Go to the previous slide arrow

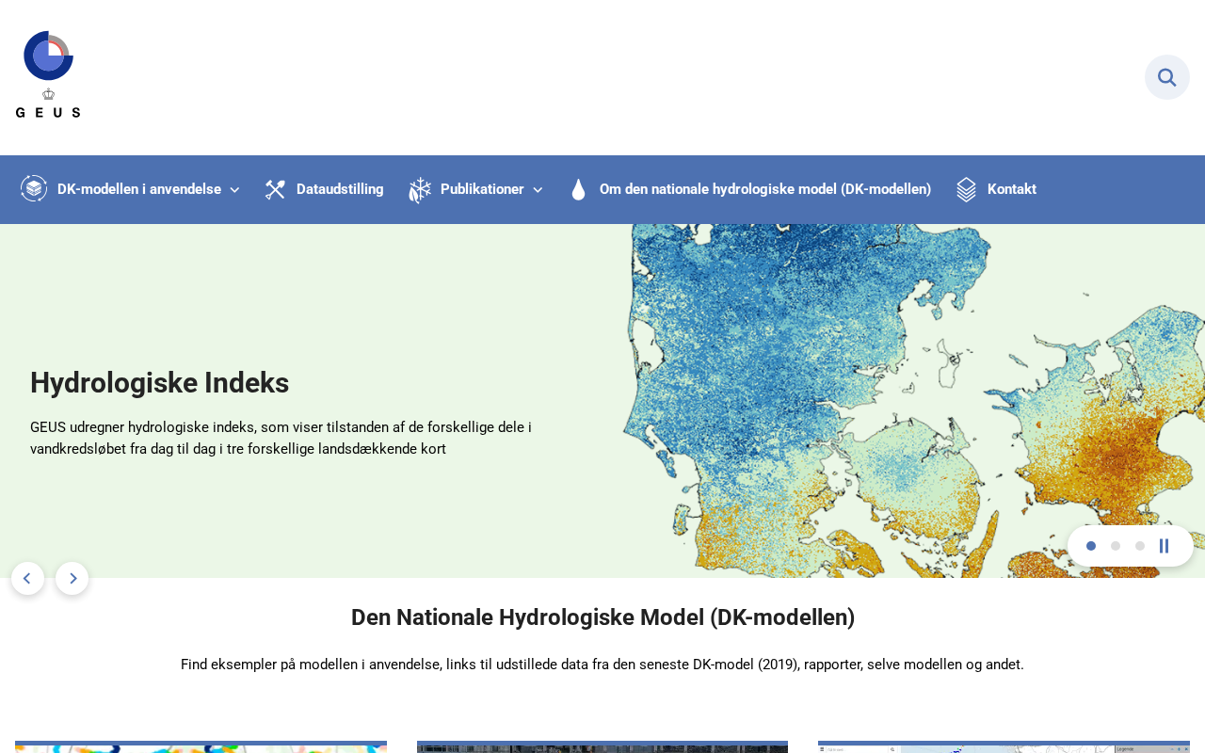(x=27, y=578)
